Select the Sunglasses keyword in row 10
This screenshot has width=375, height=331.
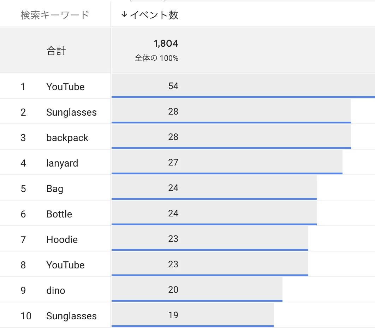coord(72,316)
